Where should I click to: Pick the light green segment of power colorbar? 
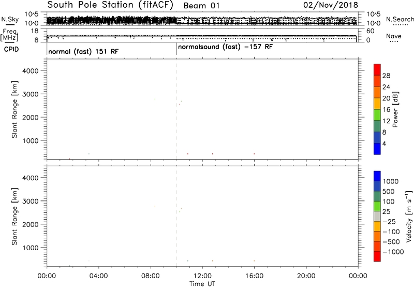click(377, 115)
